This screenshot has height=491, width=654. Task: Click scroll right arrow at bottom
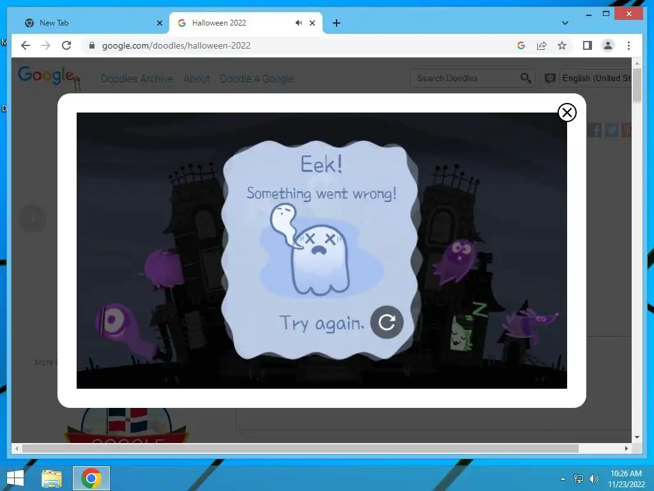(x=626, y=448)
